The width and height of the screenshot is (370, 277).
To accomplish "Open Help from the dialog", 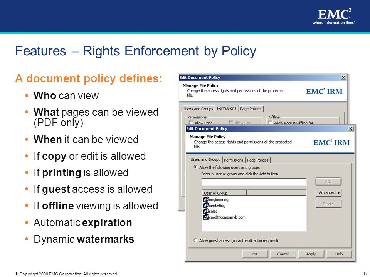I will click(339, 254).
